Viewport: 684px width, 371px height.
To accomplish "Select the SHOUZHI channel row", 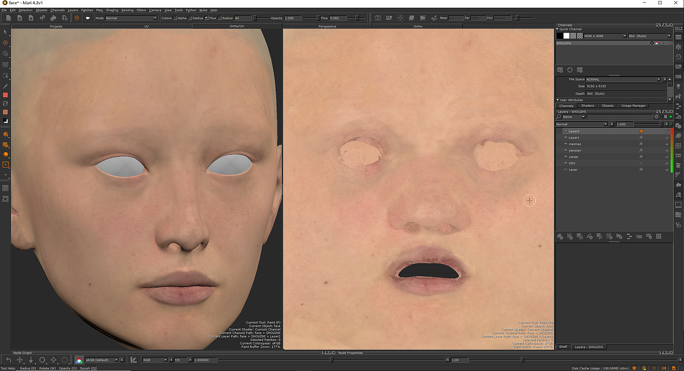I will [614, 43].
